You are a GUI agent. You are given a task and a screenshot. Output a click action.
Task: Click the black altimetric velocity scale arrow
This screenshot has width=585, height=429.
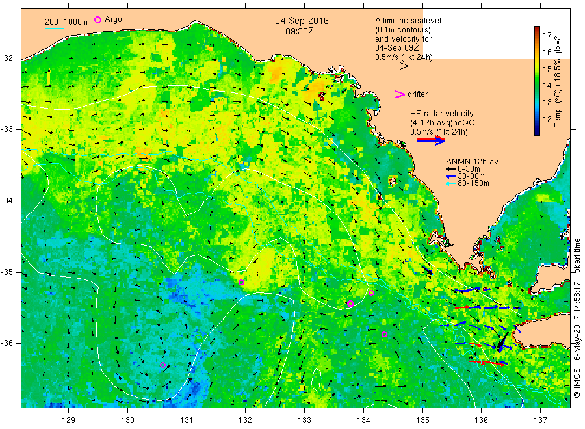click(395, 66)
